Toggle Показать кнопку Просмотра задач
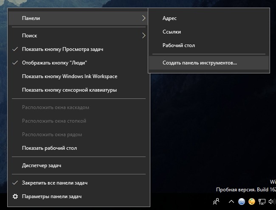This screenshot has height=210, width=276. click(x=79, y=49)
